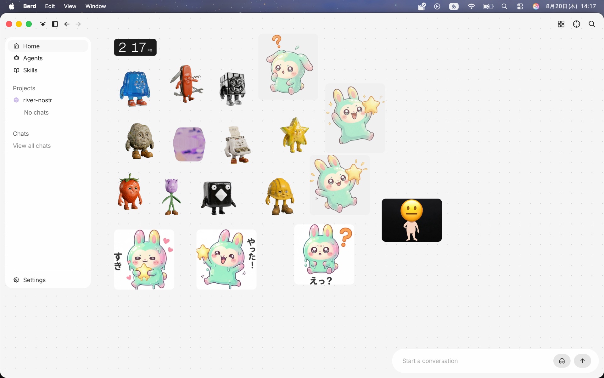The height and width of the screenshot is (378, 604).
Task: Select the typewriter character
Action: 238,145
